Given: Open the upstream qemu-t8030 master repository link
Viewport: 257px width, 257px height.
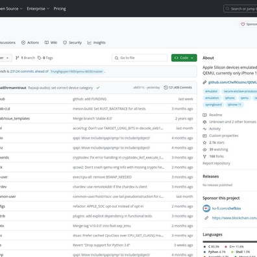Looking at the screenshot, I should point(77,71).
